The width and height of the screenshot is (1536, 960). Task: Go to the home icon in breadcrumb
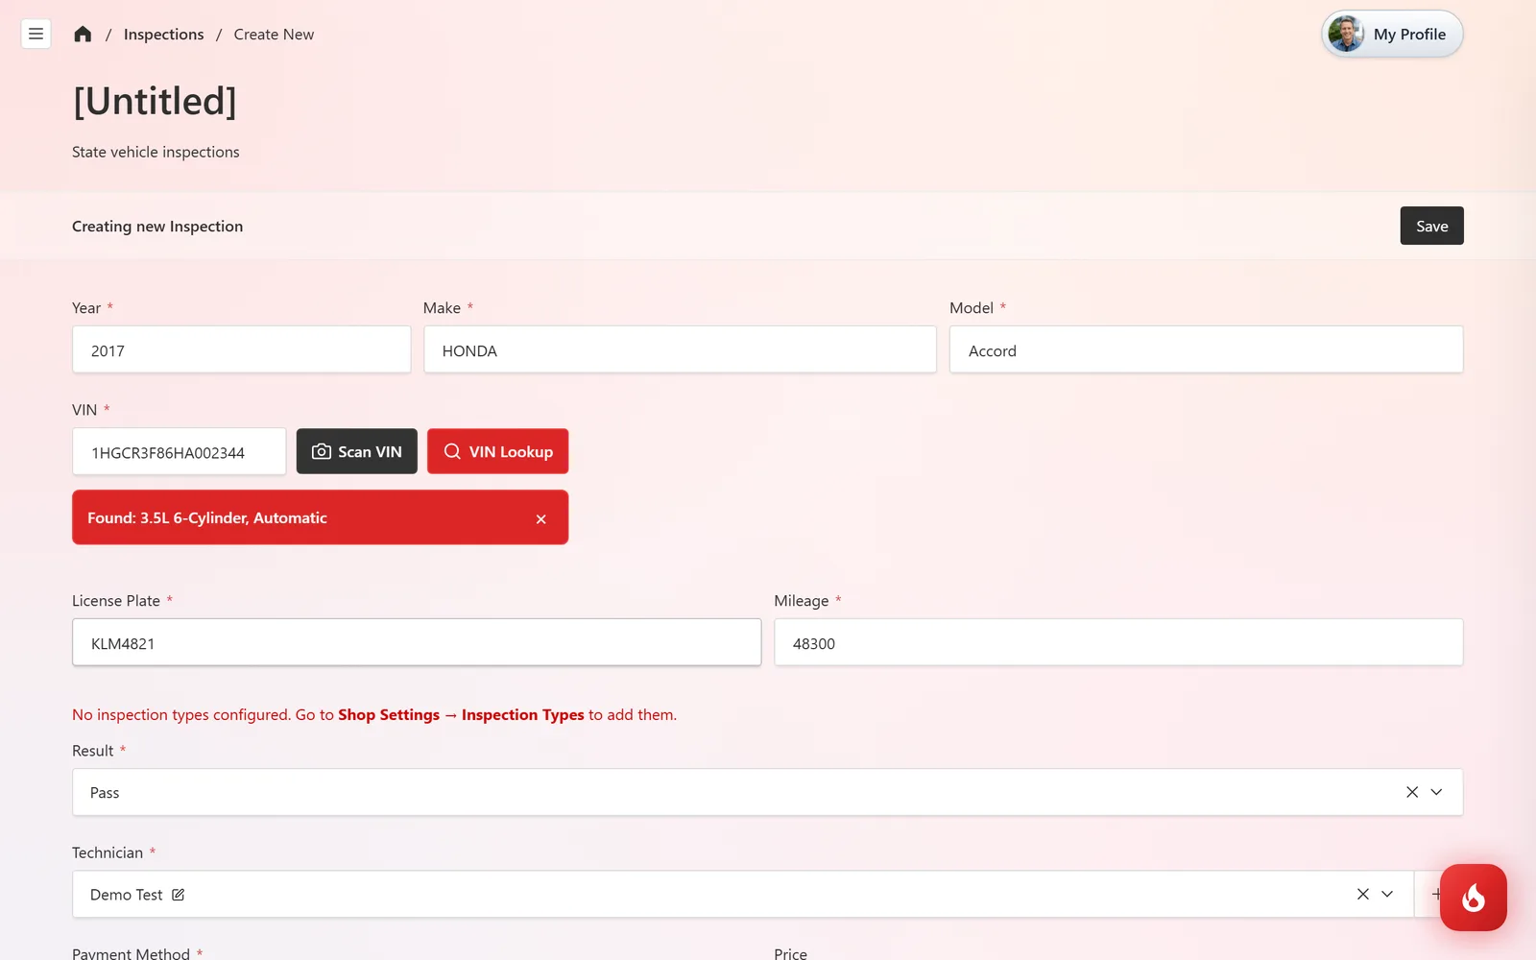click(x=83, y=35)
